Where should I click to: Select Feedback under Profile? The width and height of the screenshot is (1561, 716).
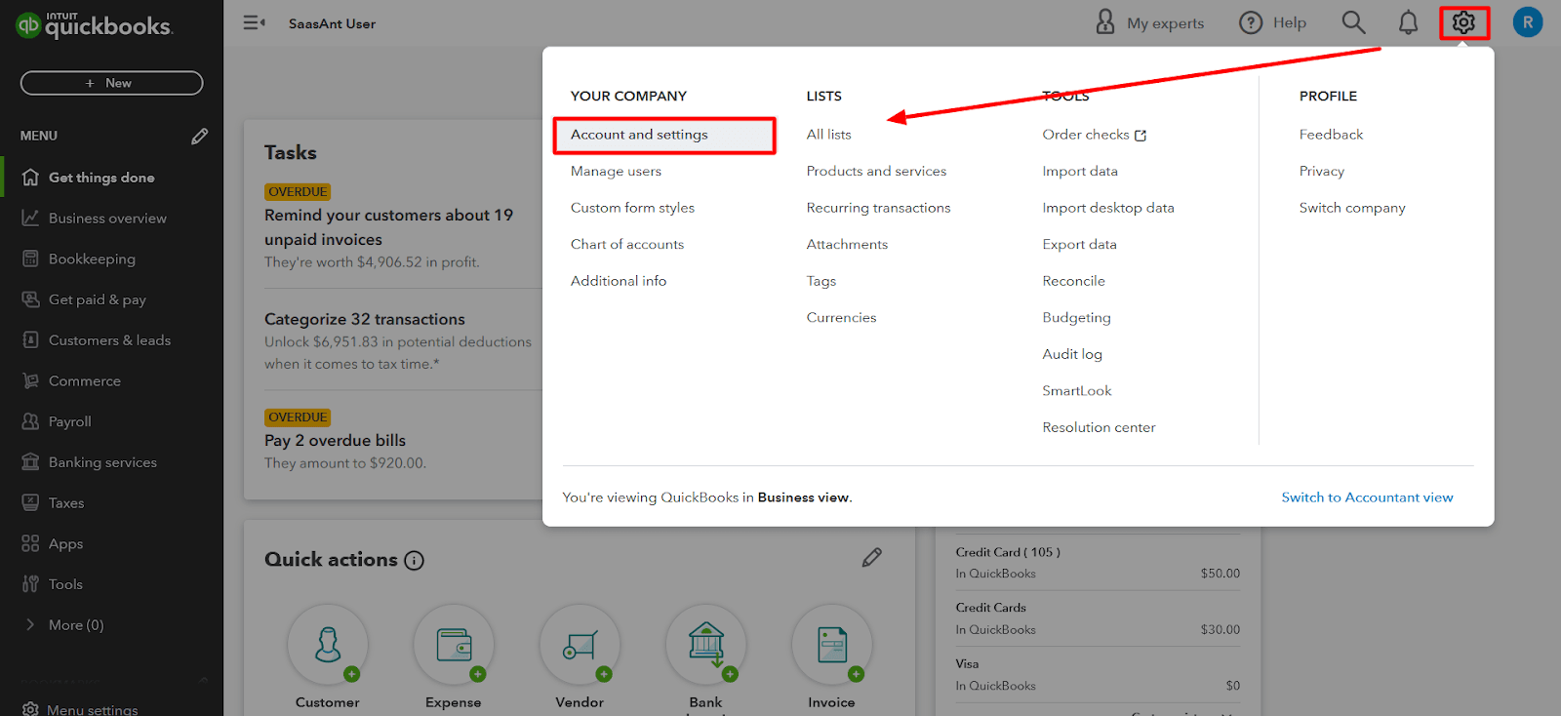(x=1331, y=135)
